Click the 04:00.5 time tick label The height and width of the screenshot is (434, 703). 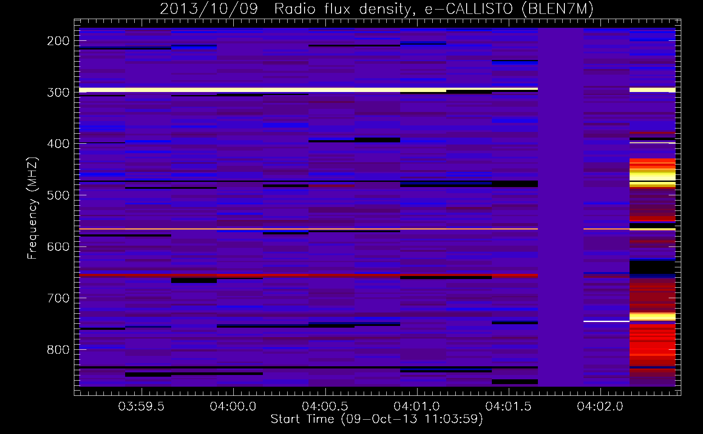(325, 407)
